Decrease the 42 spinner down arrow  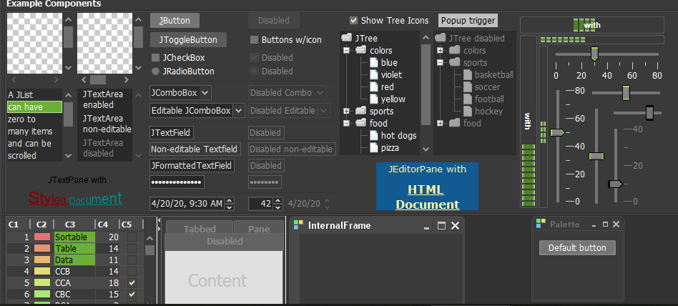coord(278,207)
